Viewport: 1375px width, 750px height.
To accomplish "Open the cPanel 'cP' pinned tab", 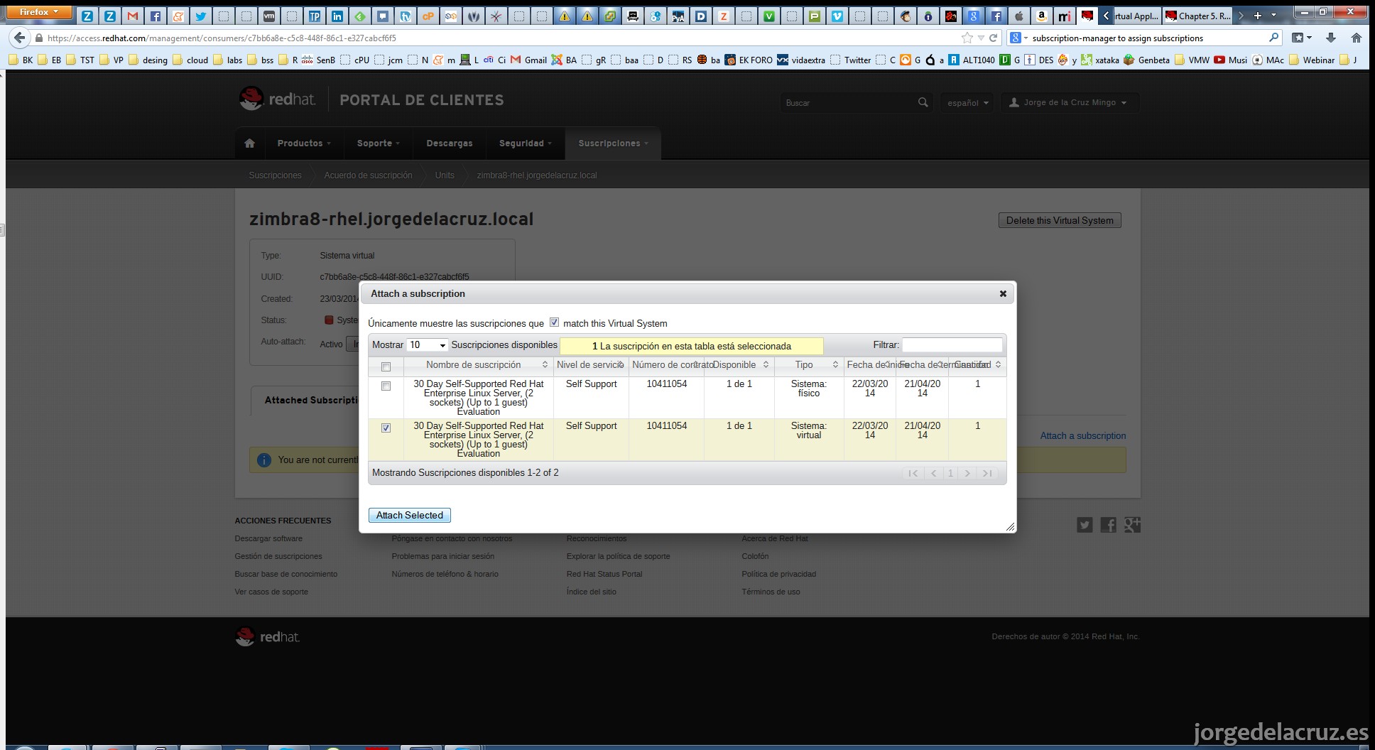I will pos(428,16).
